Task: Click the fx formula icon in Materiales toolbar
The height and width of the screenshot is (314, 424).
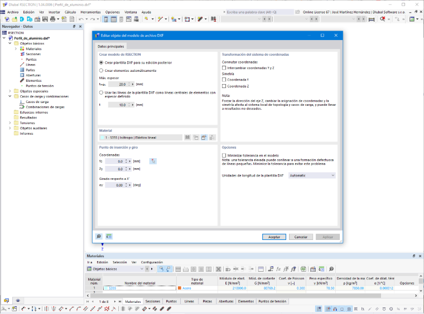Action: pyautogui.click(x=278, y=269)
